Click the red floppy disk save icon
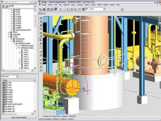The height and width of the screenshot is (121, 161). coord(44,9)
